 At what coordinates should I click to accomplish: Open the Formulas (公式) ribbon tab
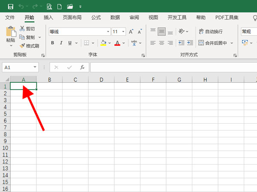(96, 17)
